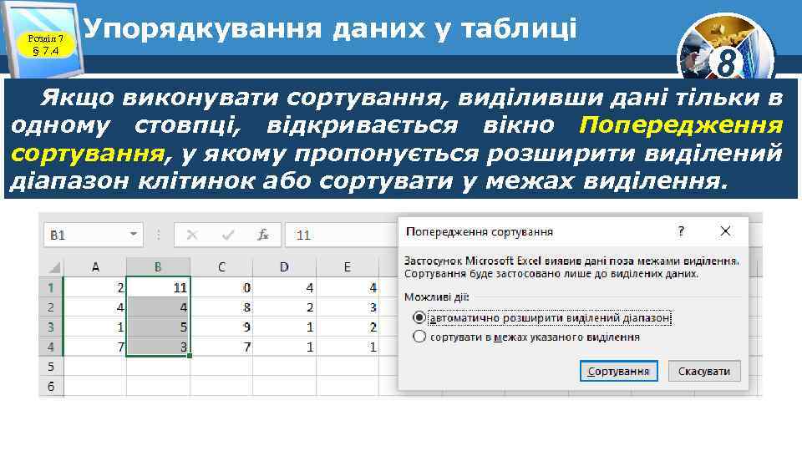Click the yellow 'Розділ 7 § 7.4' badge
The height and width of the screenshot is (451, 802).
click(45, 44)
